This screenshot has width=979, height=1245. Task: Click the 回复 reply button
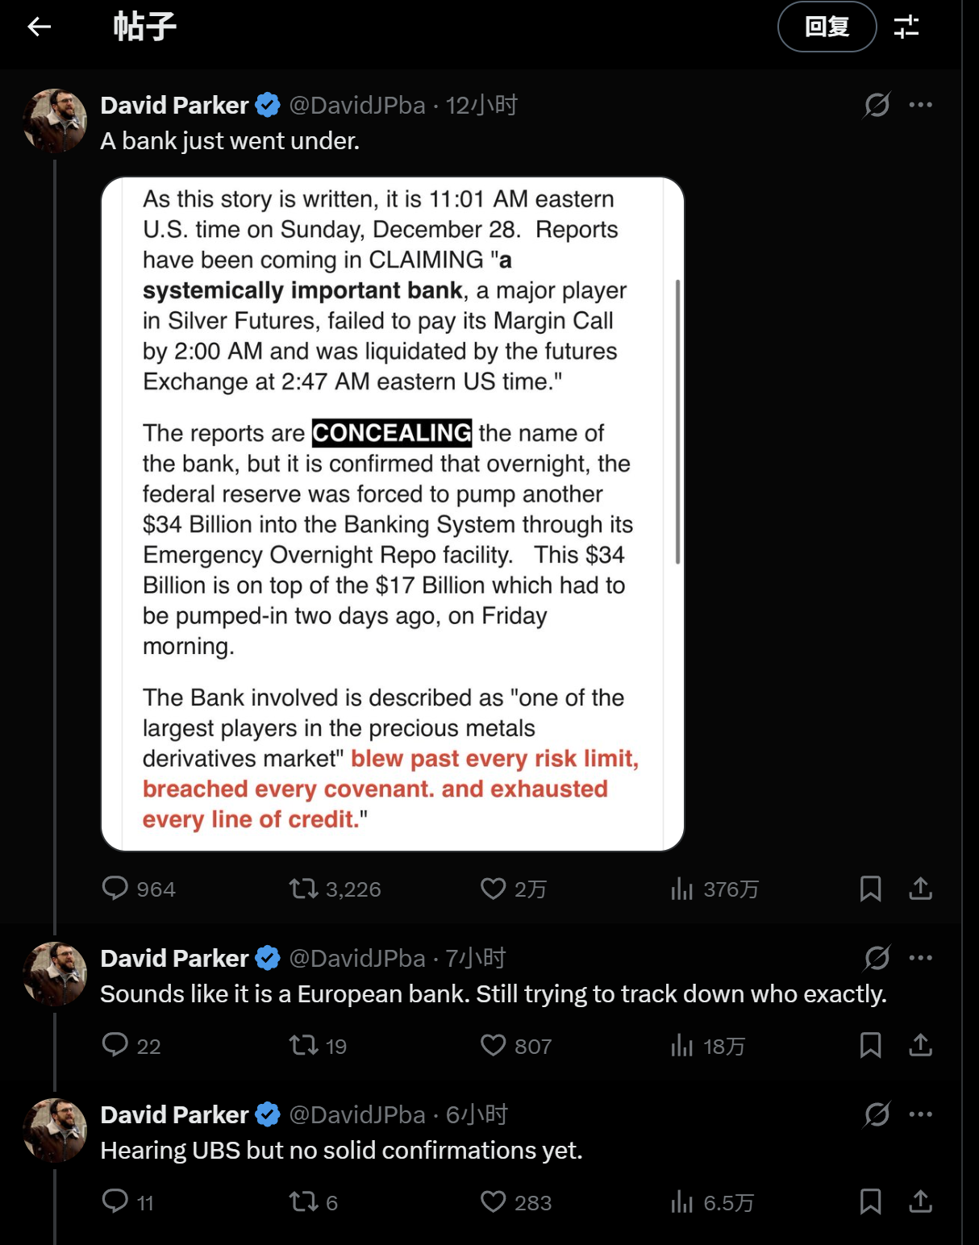click(827, 27)
